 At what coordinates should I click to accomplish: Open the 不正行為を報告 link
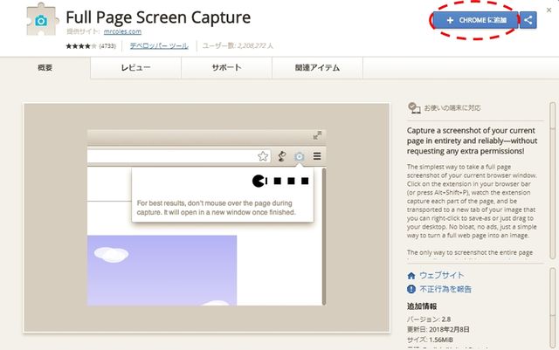click(x=445, y=289)
